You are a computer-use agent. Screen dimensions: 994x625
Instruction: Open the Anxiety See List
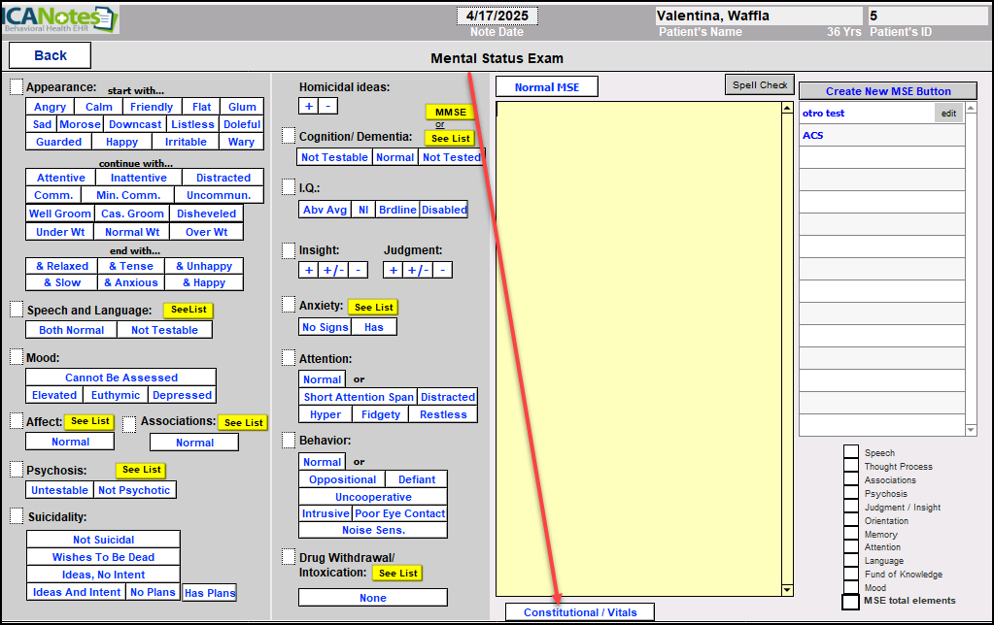(373, 307)
